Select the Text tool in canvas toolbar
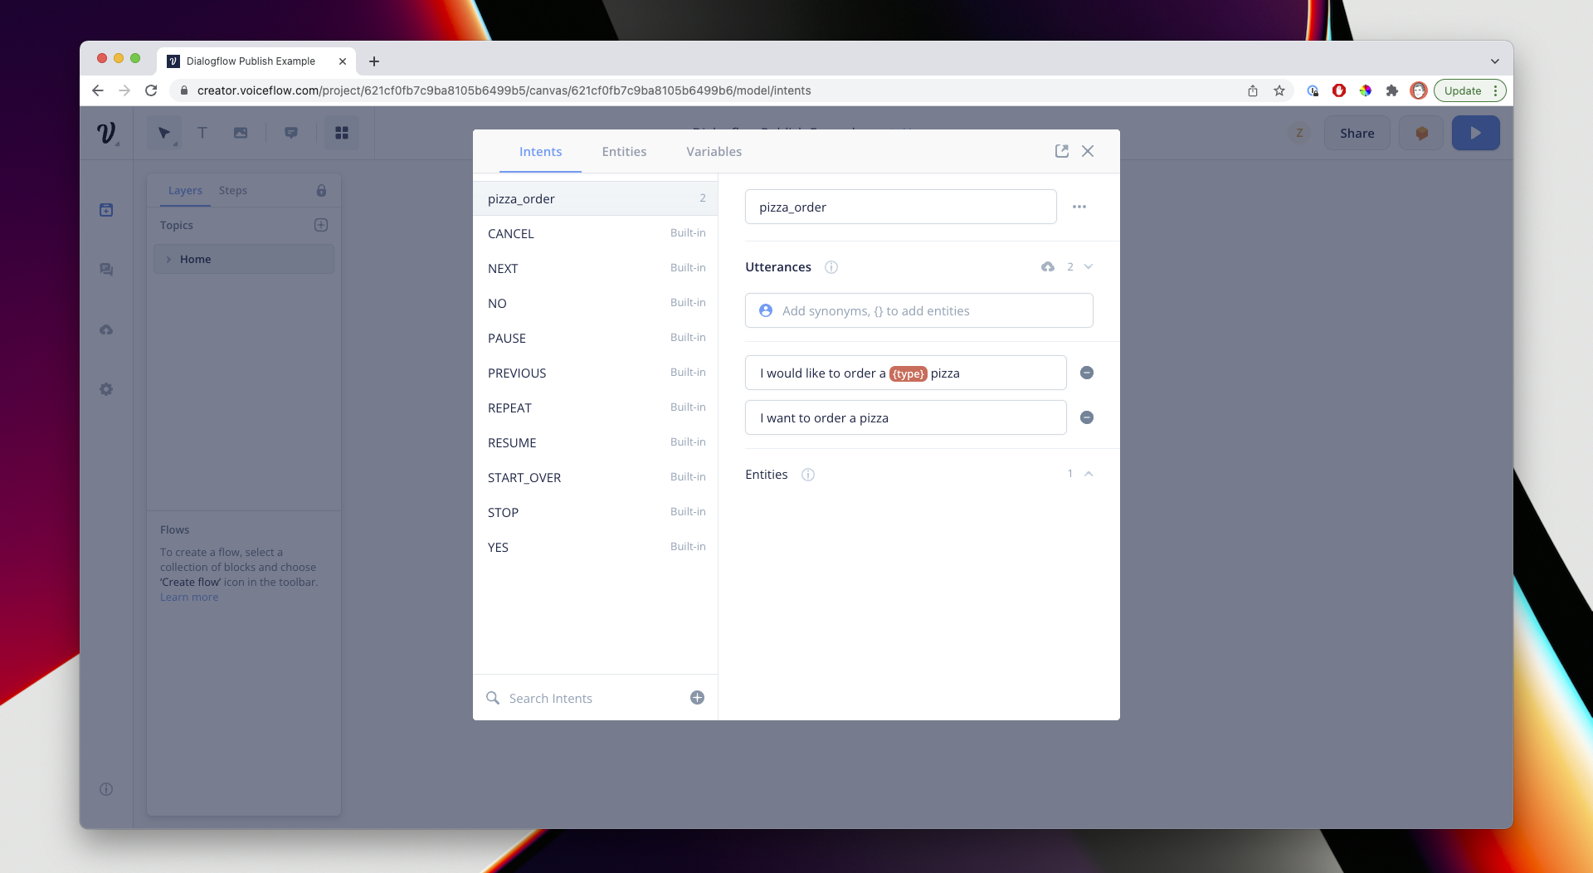This screenshot has height=873, width=1593. coord(202,133)
